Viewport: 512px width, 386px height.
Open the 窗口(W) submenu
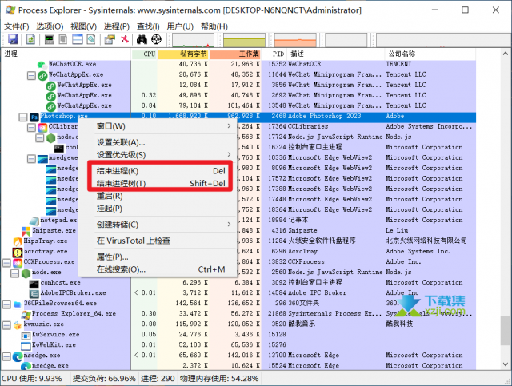(x=157, y=126)
